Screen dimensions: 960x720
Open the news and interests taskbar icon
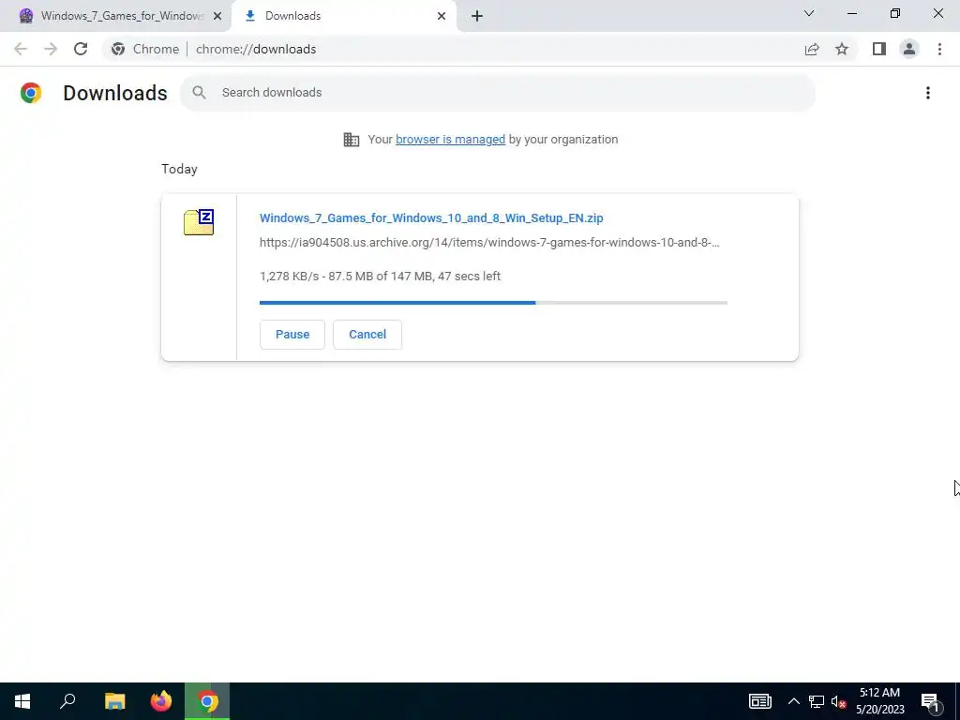pyautogui.click(x=759, y=701)
